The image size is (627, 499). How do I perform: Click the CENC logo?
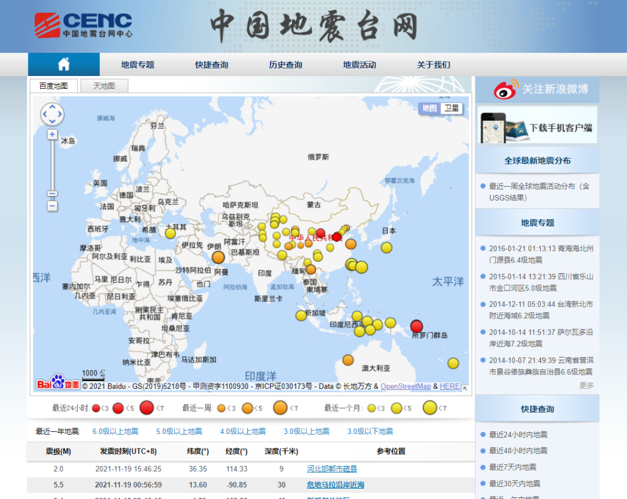[x=83, y=25]
